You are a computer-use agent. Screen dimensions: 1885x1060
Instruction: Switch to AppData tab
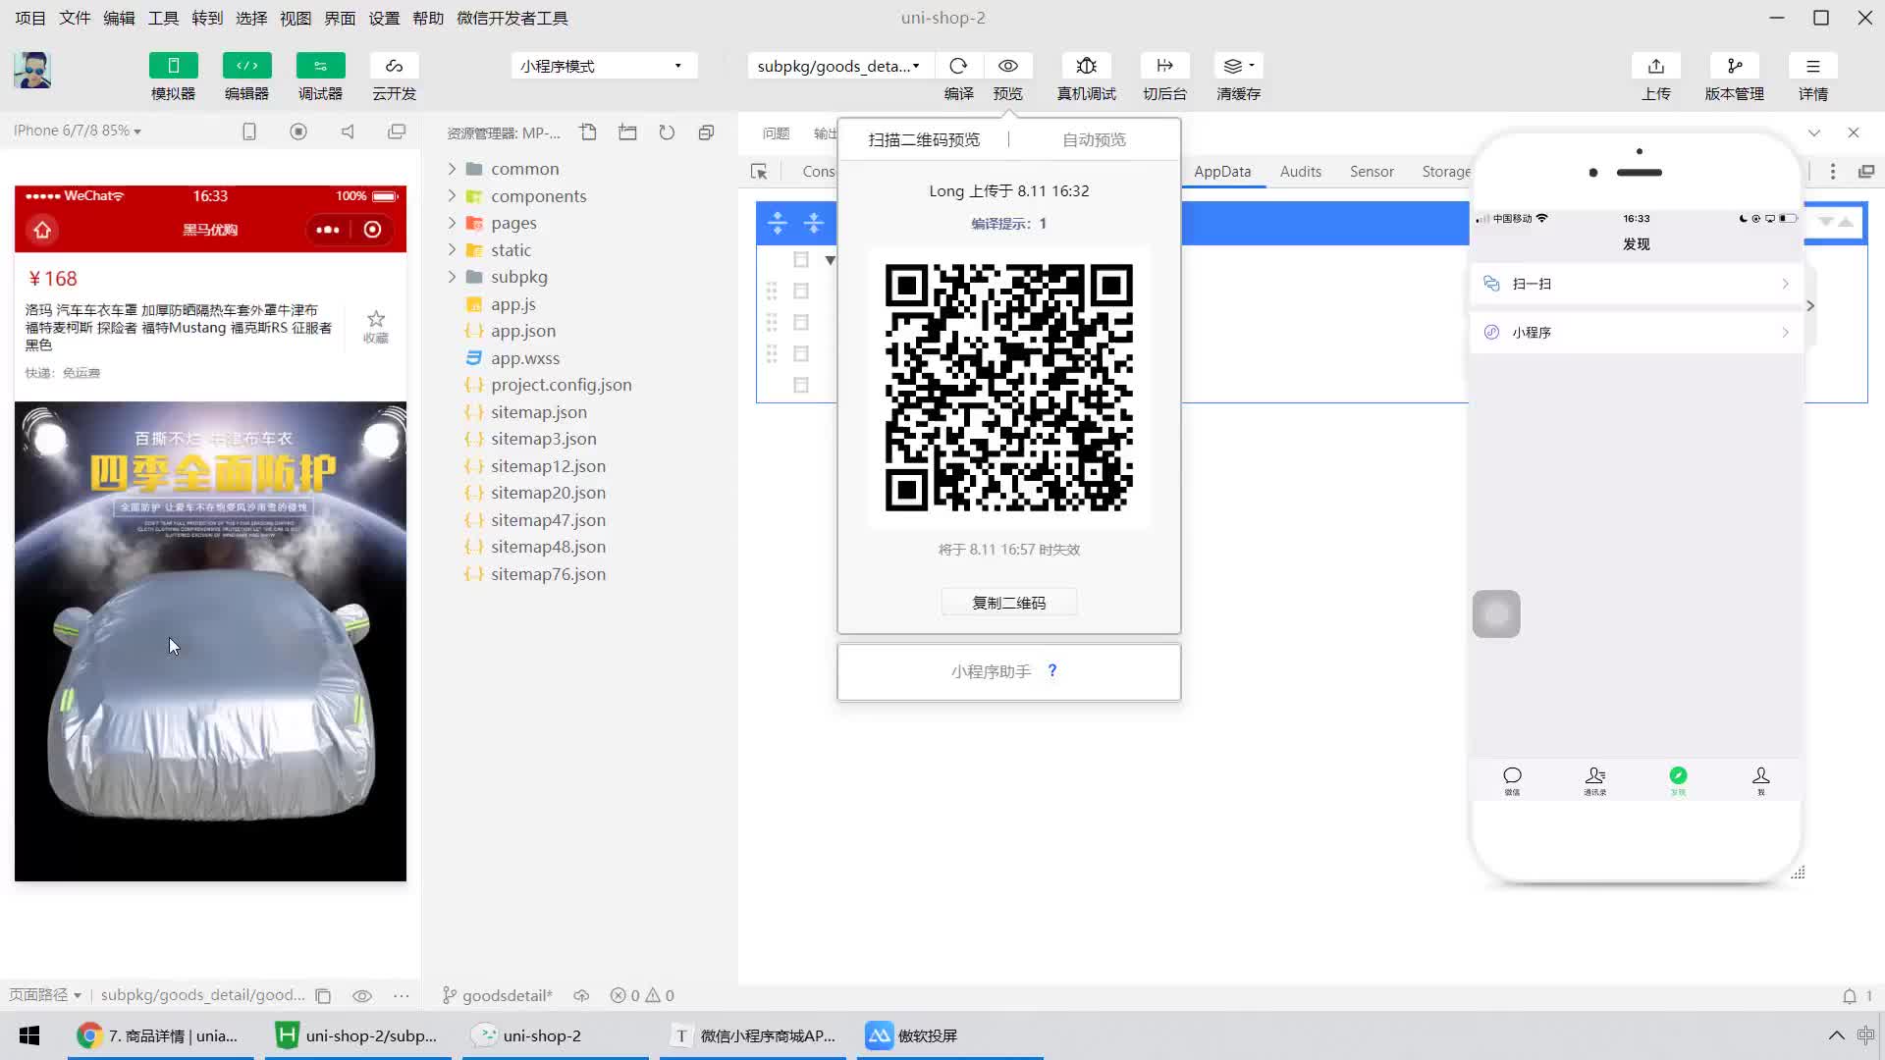click(x=1222, y=171)
